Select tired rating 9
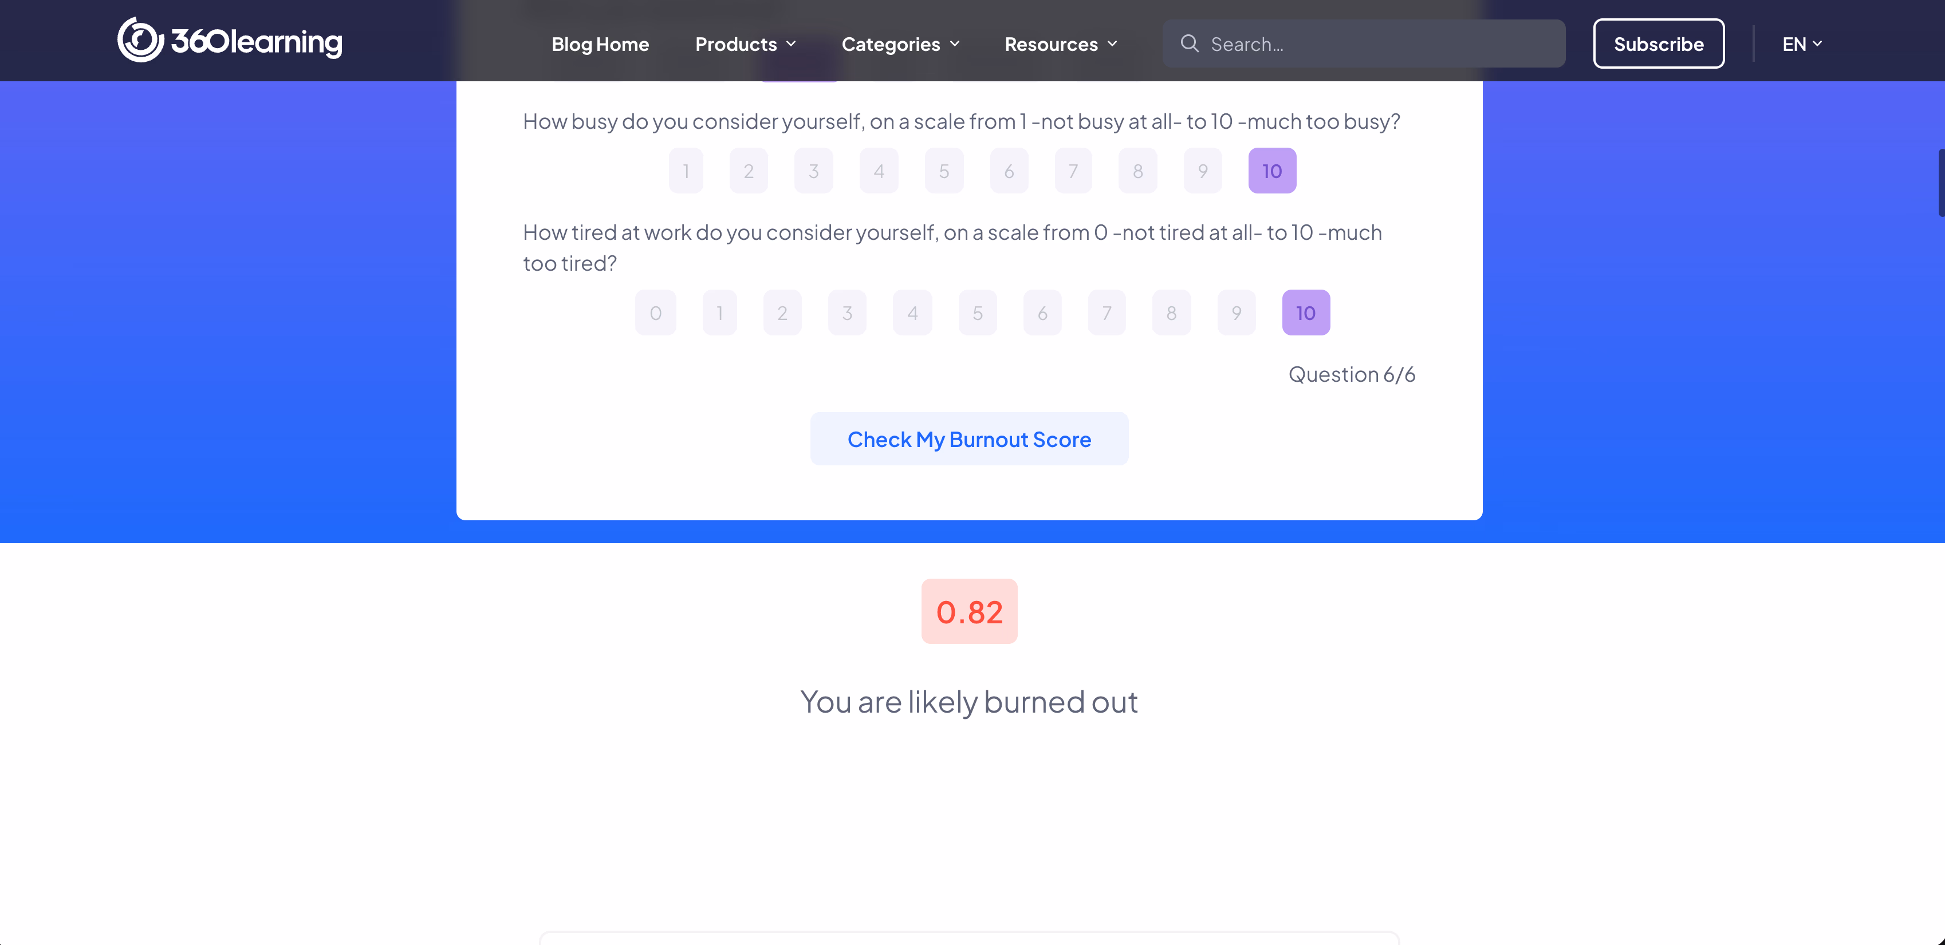 [x=1236, y=313]
